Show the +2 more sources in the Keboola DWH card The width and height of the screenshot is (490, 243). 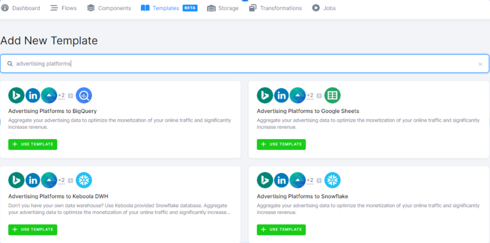tap(61, 181)
